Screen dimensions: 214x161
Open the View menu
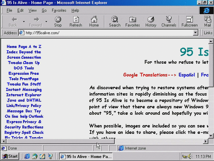[x=32, y=10]
